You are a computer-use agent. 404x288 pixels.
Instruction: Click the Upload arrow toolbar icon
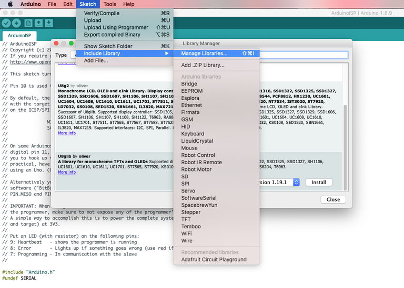17,23
